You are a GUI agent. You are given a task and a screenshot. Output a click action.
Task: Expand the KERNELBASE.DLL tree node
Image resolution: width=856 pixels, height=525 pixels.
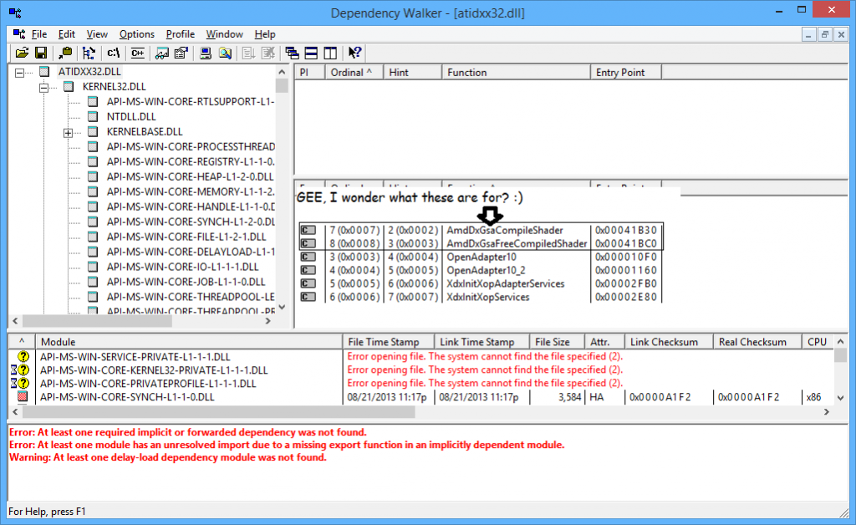pyautogui.click(x=68, y=132)
